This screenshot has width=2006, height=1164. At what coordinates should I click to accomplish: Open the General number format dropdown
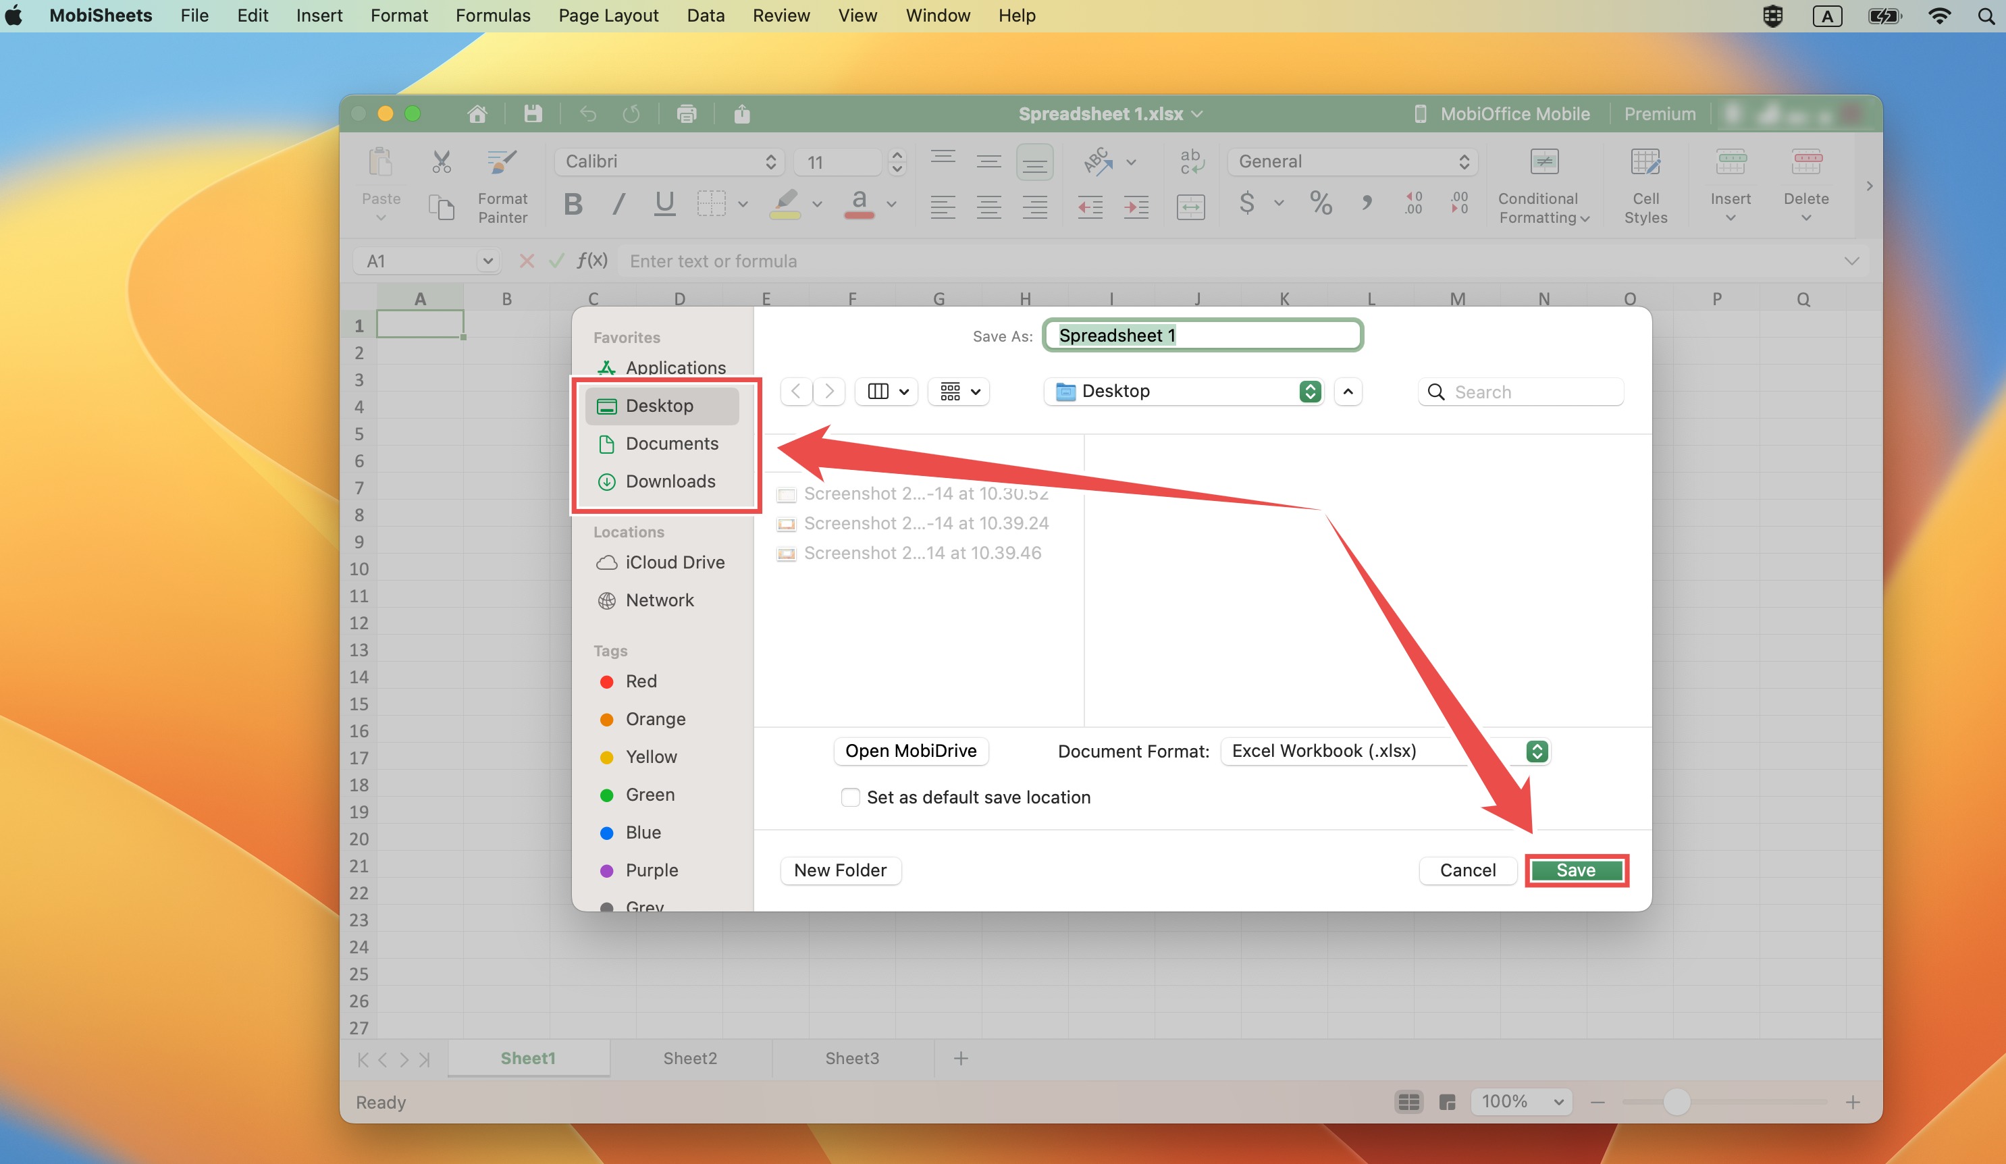tap(1352, 161)
